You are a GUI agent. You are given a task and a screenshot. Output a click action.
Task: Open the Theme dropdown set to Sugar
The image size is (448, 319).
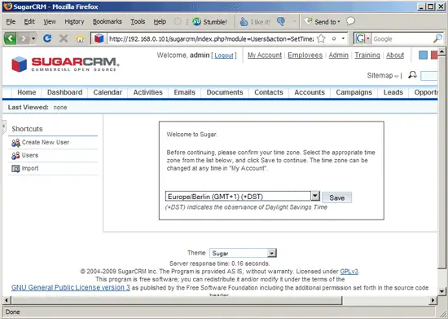[x=243, y=253]
